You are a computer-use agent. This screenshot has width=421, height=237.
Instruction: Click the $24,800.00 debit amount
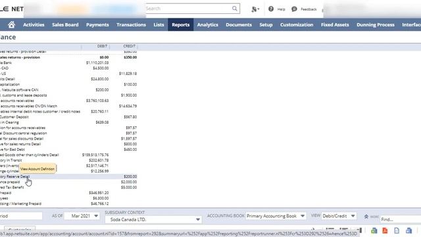(x=99, y=79)
